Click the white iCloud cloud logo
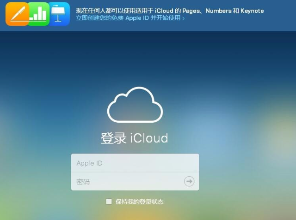 pos(135,105)
